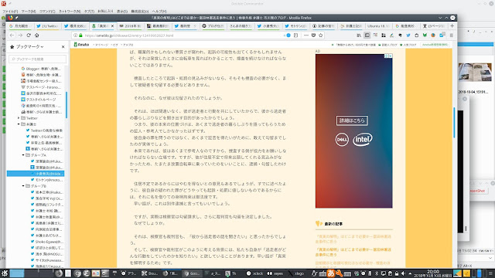Switch to the モトケン Twitter tab
This screenshot has height=278, width=495.
(x=295, y=25)
